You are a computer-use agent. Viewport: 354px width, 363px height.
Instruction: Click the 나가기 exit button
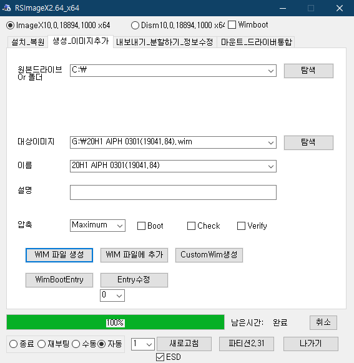[x=311, y=344]
